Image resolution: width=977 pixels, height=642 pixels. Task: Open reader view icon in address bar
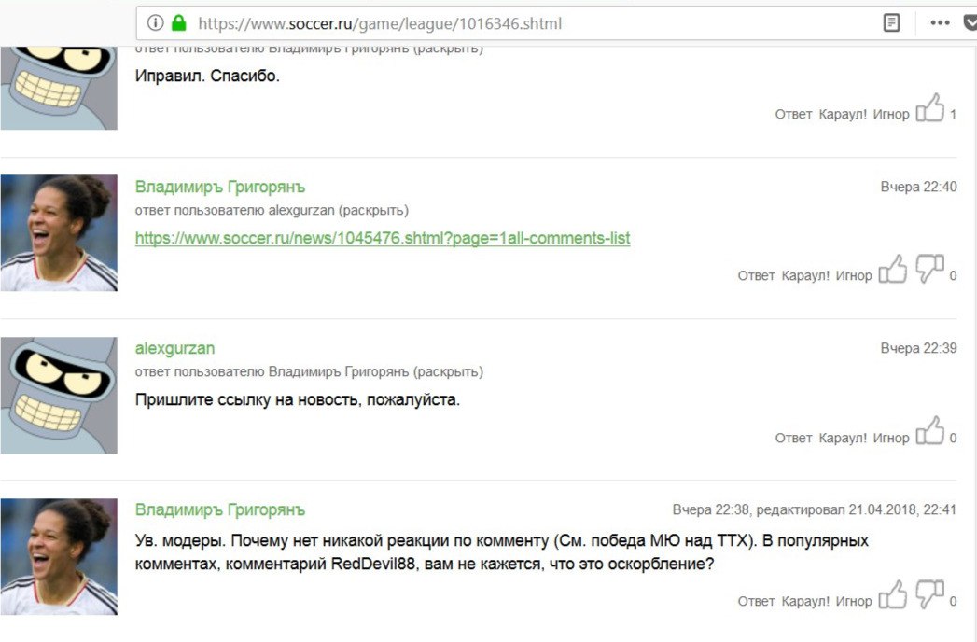(x=892, y=23)
